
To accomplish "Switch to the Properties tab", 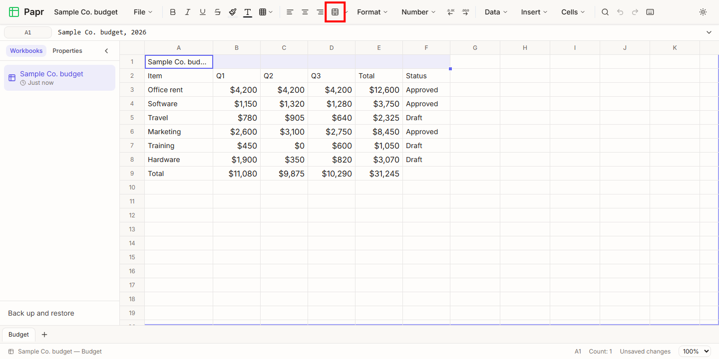I will [67, 51].
